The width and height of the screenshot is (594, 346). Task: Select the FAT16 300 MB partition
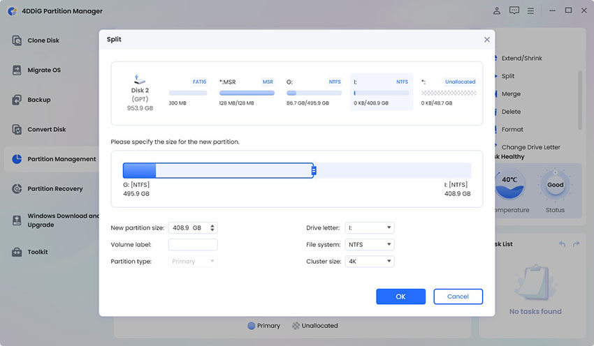click(188, 92)
